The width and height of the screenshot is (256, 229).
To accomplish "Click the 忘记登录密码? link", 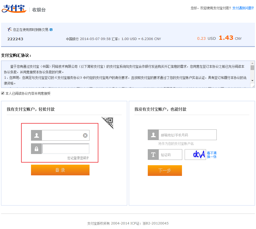I will click(x=78, y=158).
